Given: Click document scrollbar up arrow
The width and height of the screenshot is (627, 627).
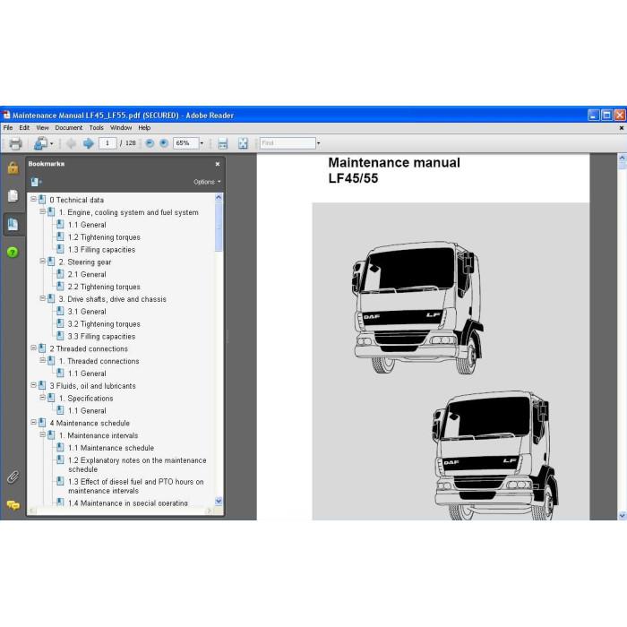Looking at the screenshot, I should pyautogui.click(x=623, y=159).
